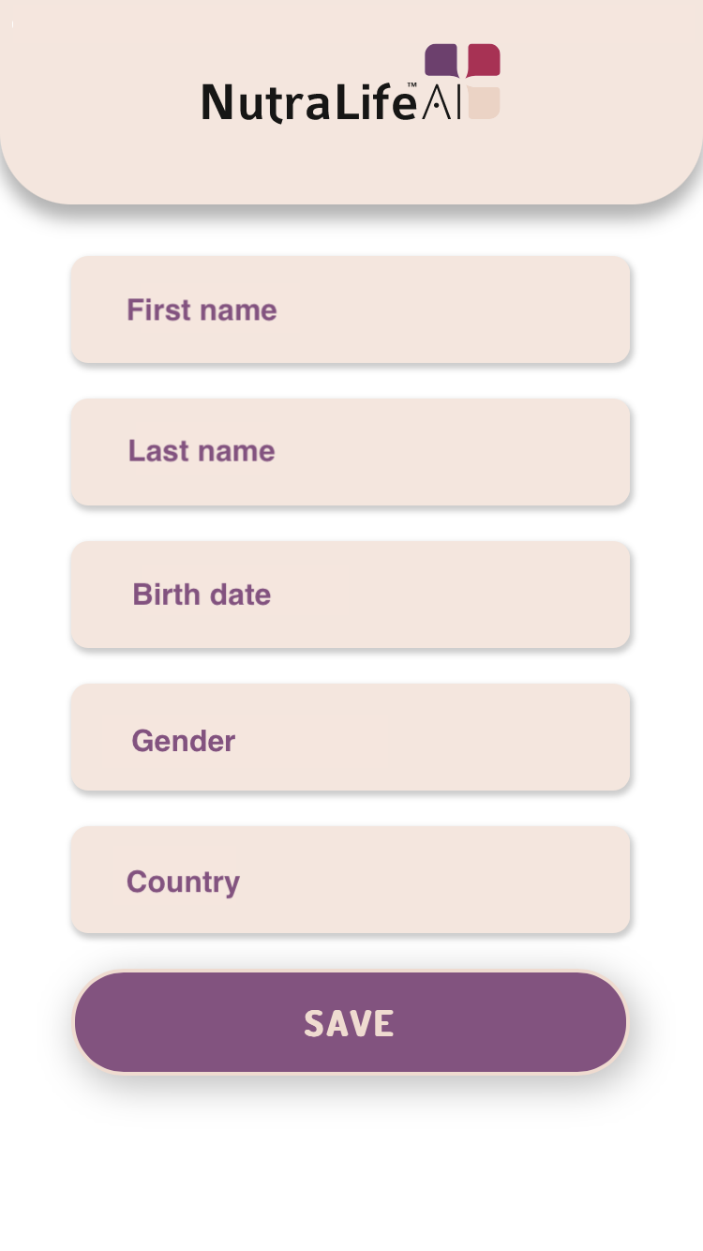Image resolution: width=703 pixels, height=1251 pixels.
Task: Click the purple speech bubble logo icon
Action: pos(441,60)
